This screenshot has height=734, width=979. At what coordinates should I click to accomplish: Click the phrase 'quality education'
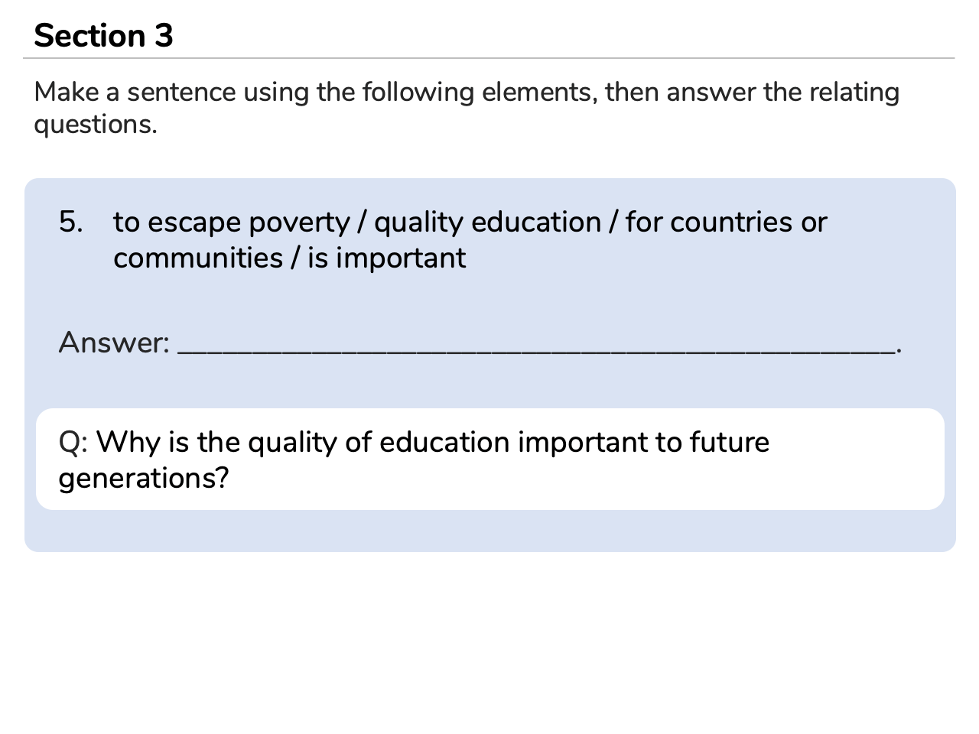tap(487, 222)
